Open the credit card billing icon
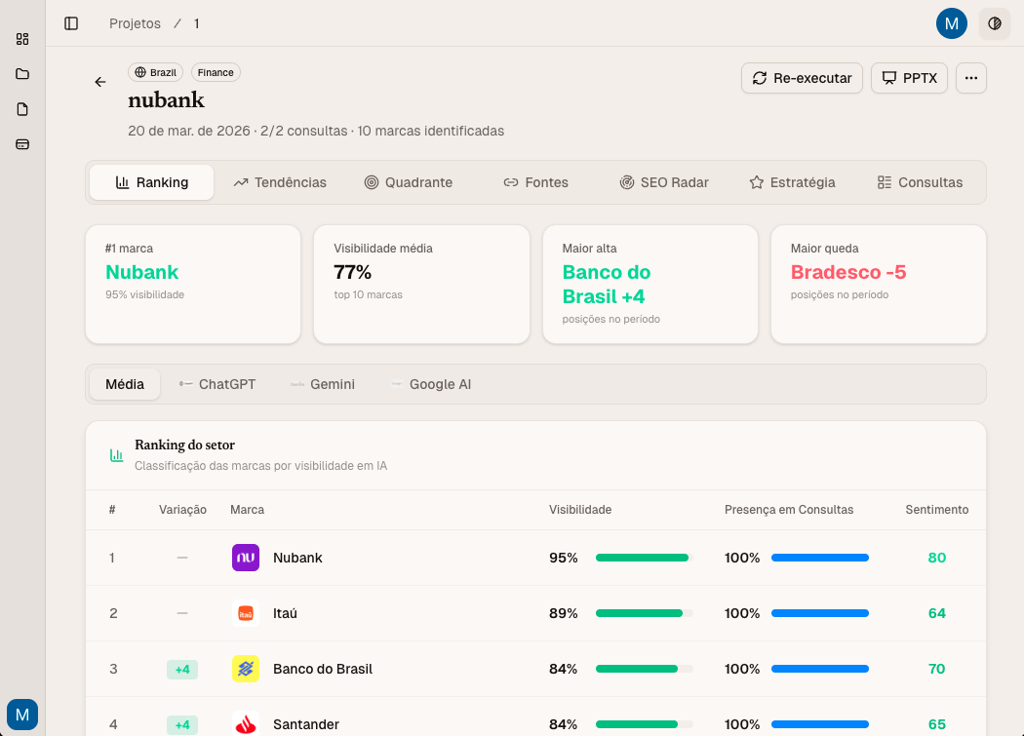Viewport: 1024px width, 736px height. point(22,144)
